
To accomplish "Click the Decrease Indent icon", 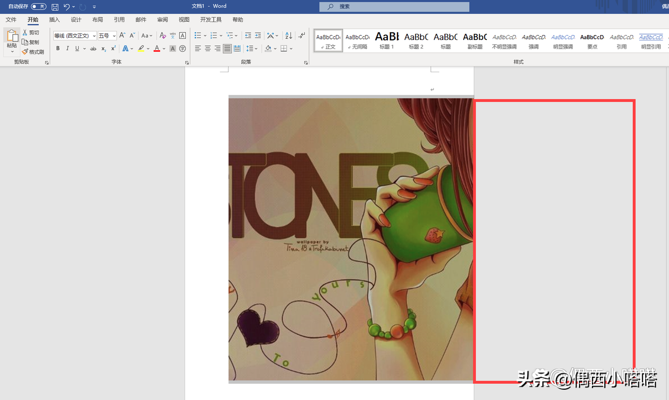I will 248,36.
